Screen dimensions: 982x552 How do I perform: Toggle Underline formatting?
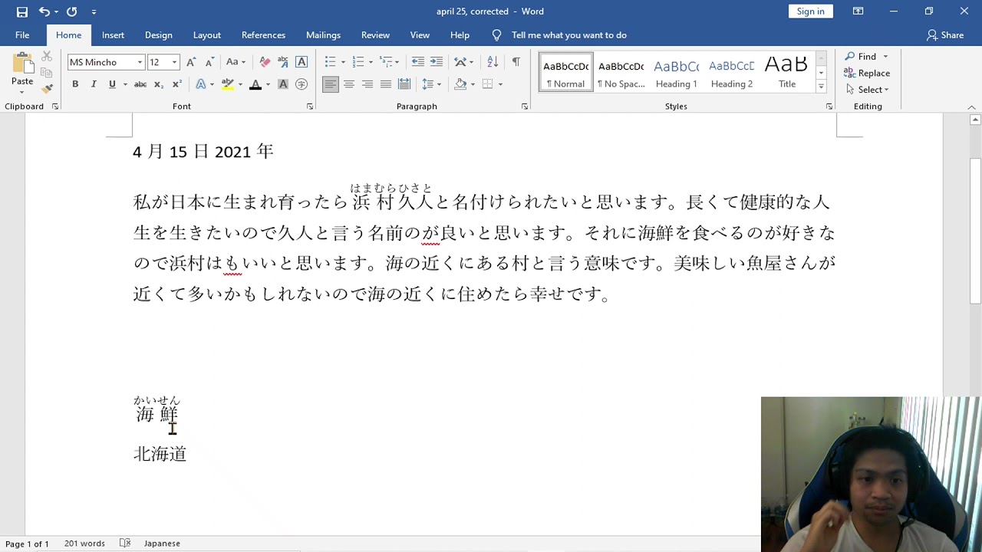tap(112, 84)
